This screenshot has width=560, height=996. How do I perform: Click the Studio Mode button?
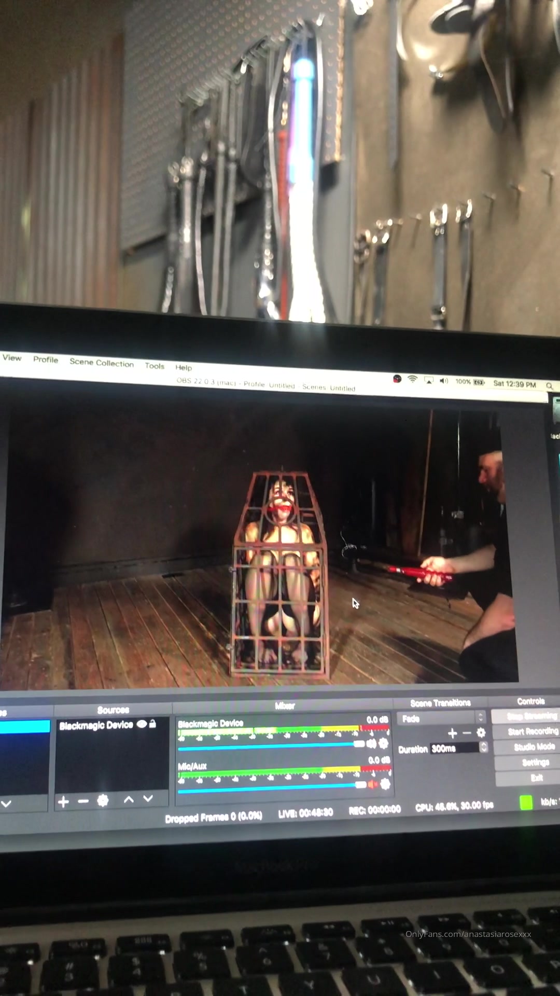(533, 747)
